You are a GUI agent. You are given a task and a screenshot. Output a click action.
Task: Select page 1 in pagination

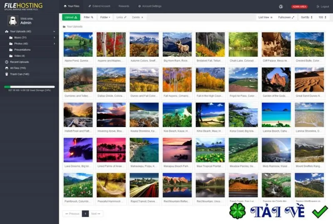(85, 214)
